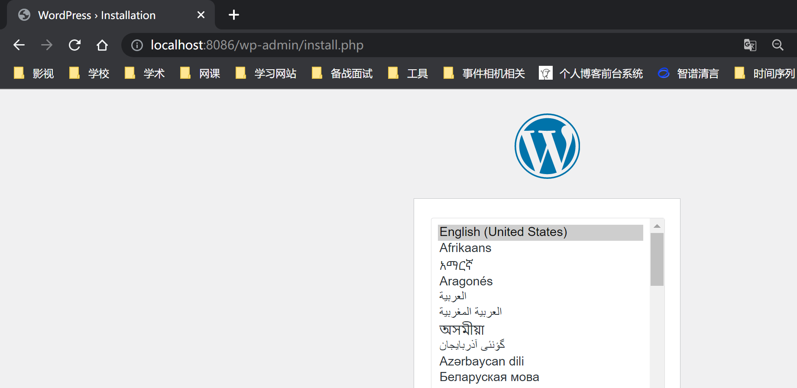Click the language list scrollbar thumb

[x=657, y=259]
